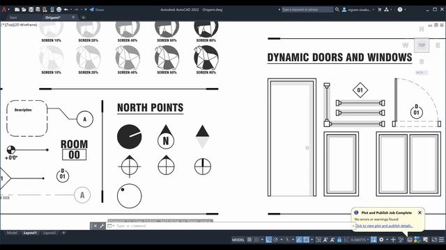Toggle polar tracking in status bar
The width and height of the screenshot is (446, 250).
tap(276, 240)
